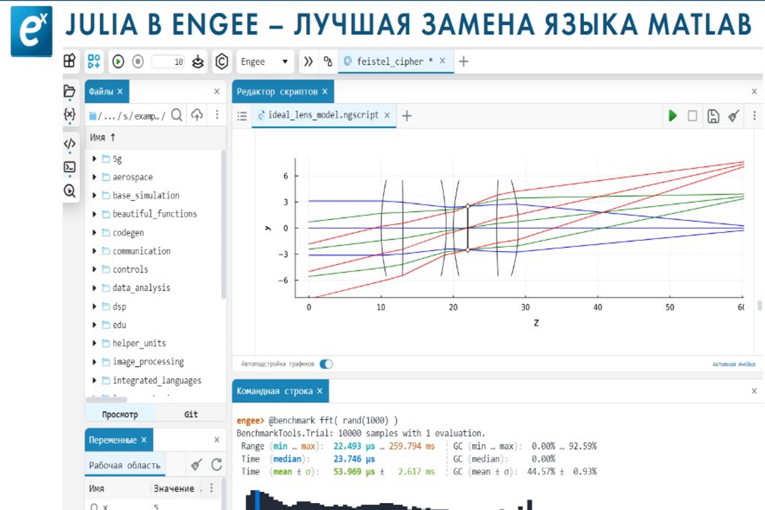Refresh the variables workspace
The image size is (765, 510).
(217, 465)
